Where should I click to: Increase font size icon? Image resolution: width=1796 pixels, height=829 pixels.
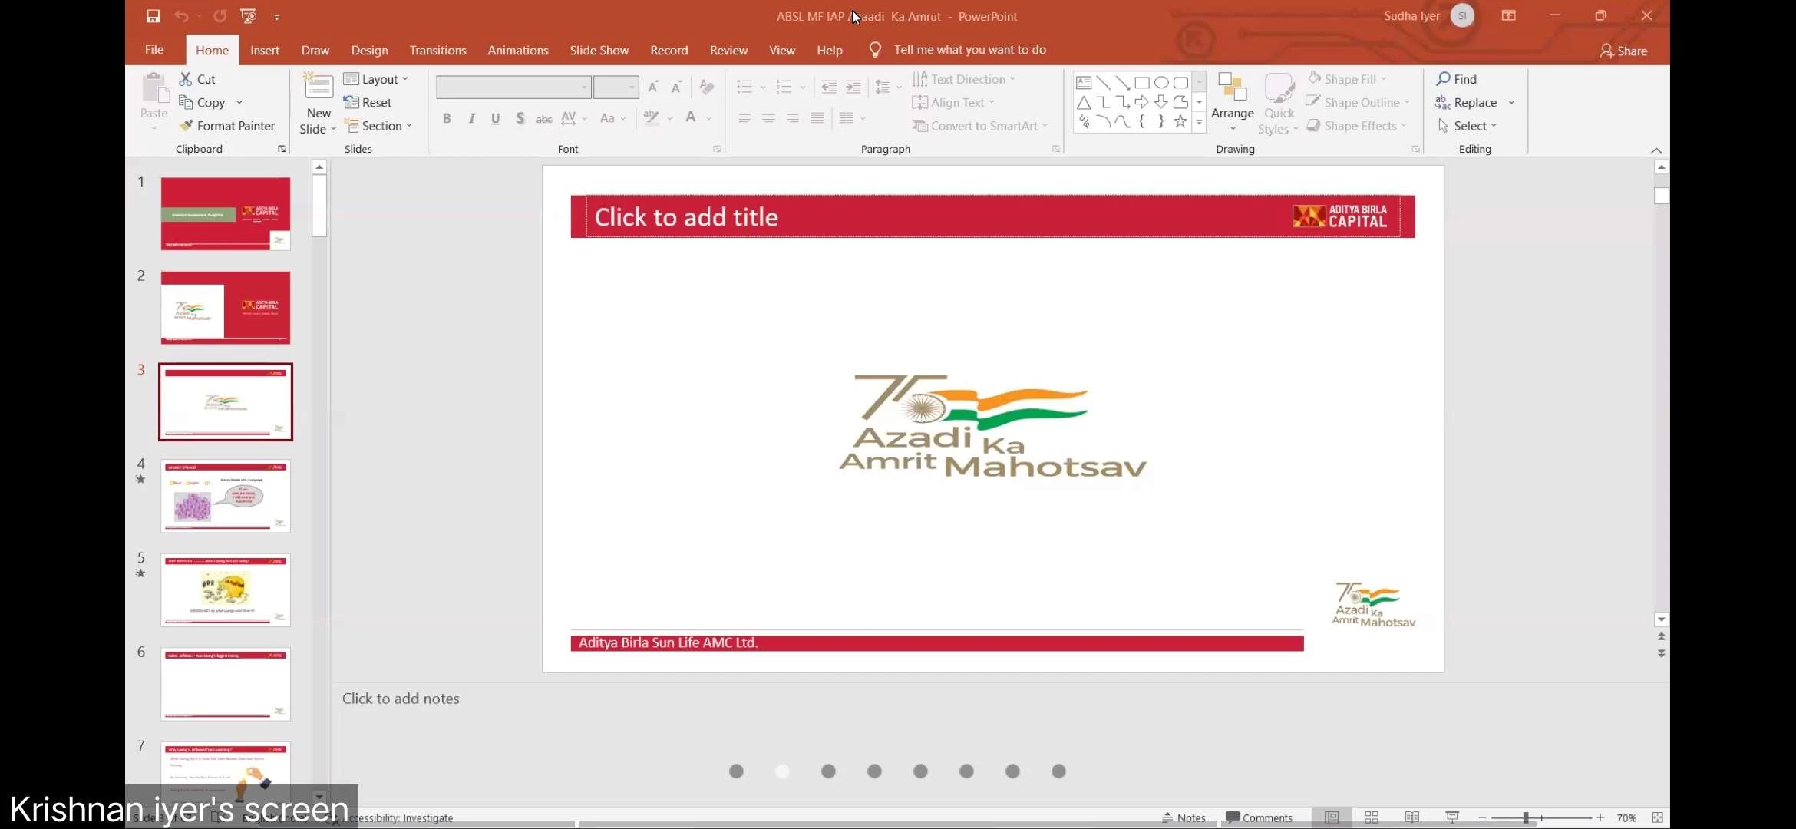tap(653, 87)
